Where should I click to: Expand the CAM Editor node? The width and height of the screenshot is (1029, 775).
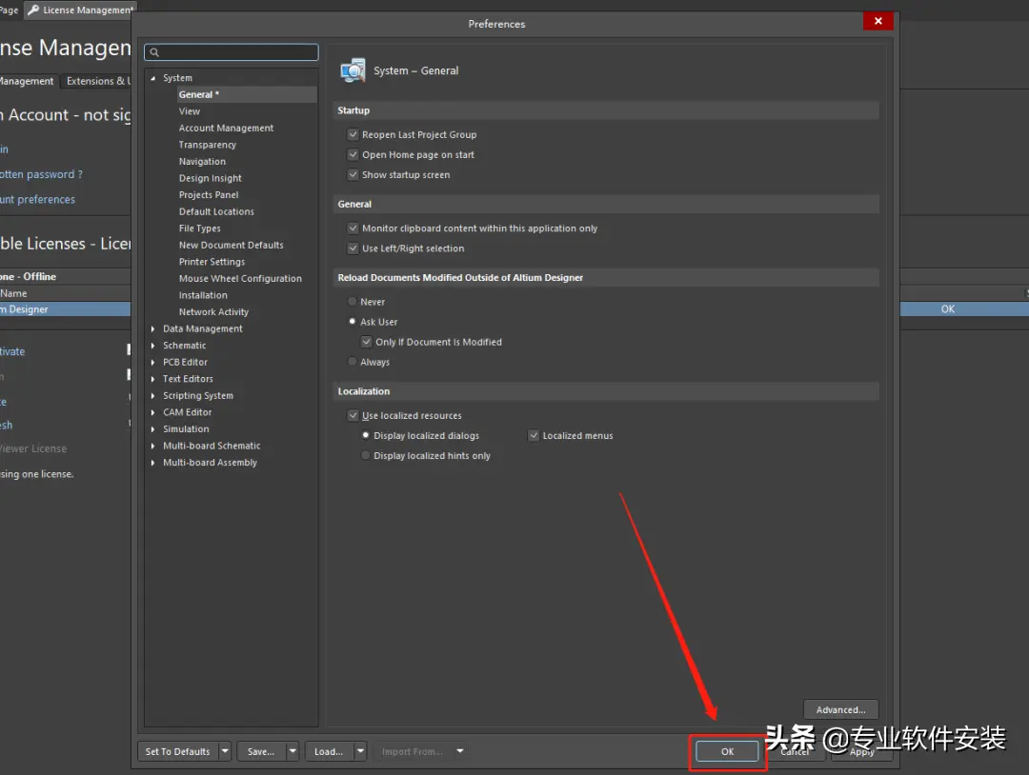pyautogui.click(x=152, y=412)
